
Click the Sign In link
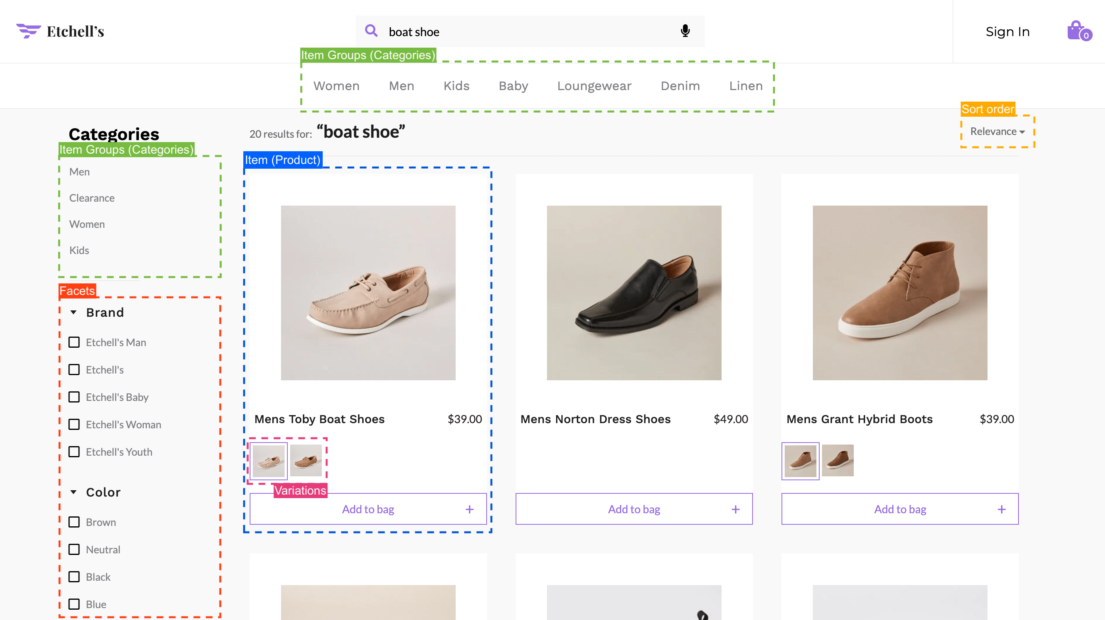(1008, 32)
